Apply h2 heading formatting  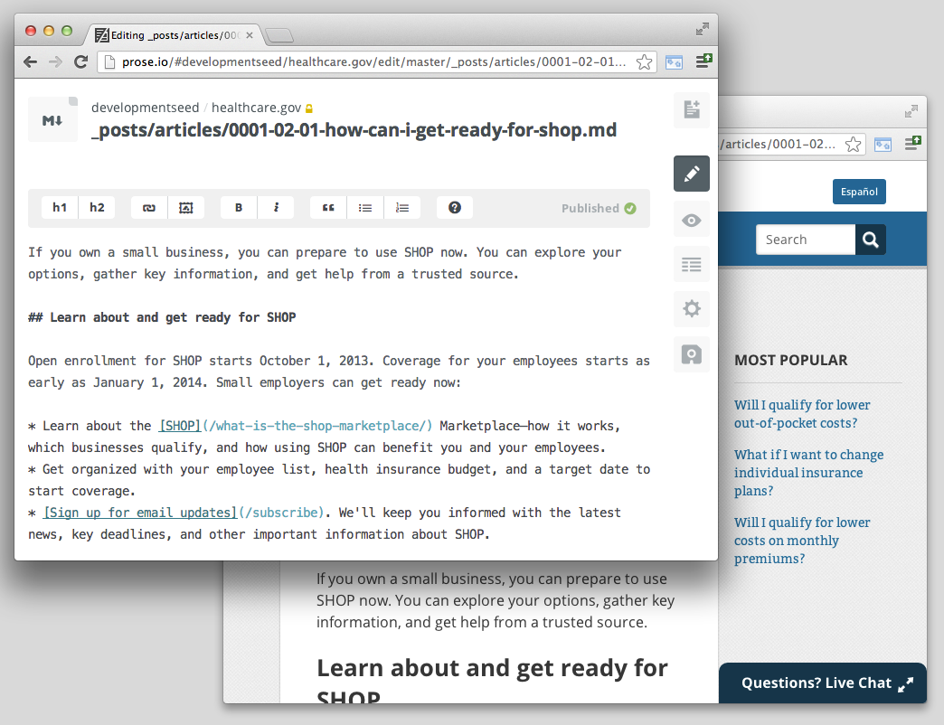(x=97, y=208)
